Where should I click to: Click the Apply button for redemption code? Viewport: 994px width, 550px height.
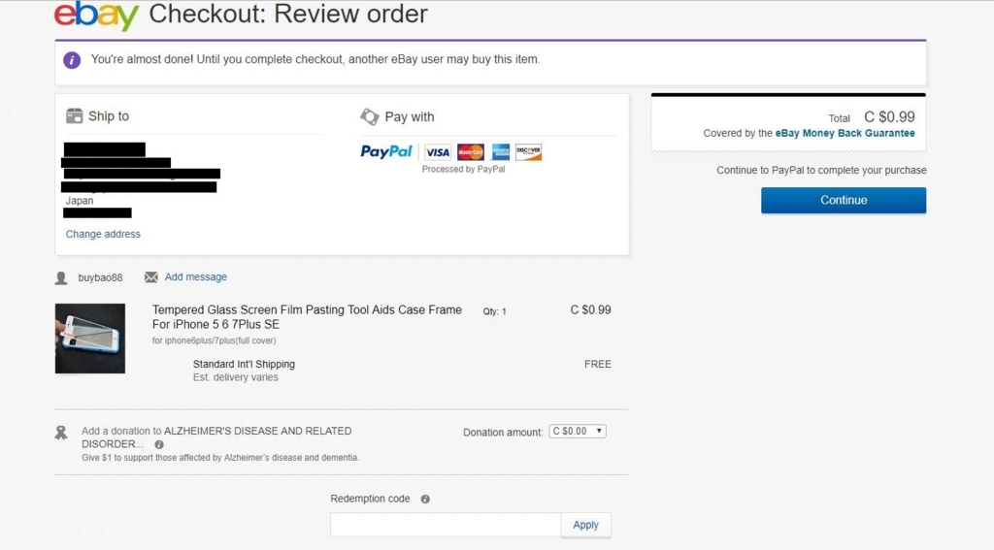[585, 525]
